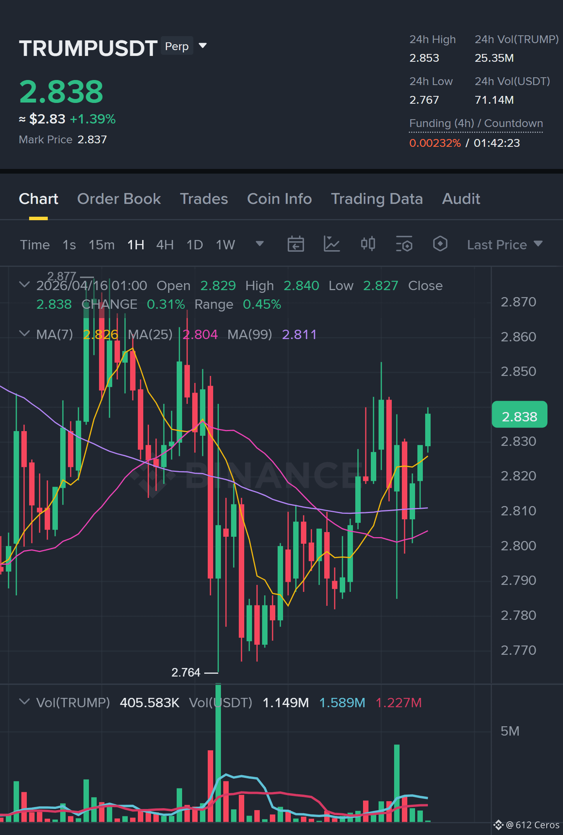Open the Last Price dropdown
563x835 pixels.
click(504, 245)
